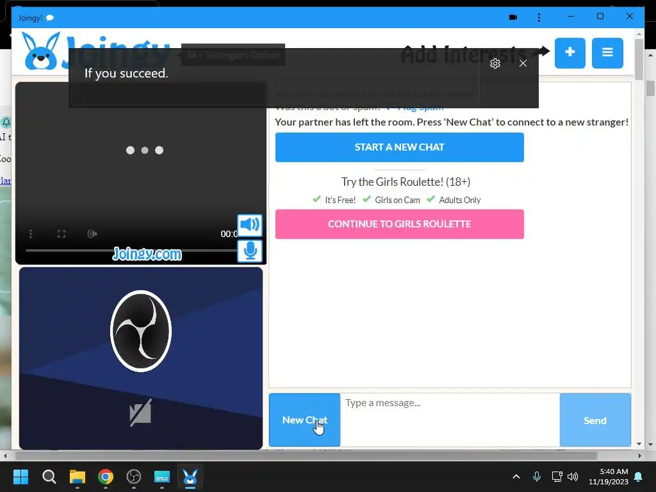Click the bell icon in background window
656x492 pixels.
pos(6,122)
